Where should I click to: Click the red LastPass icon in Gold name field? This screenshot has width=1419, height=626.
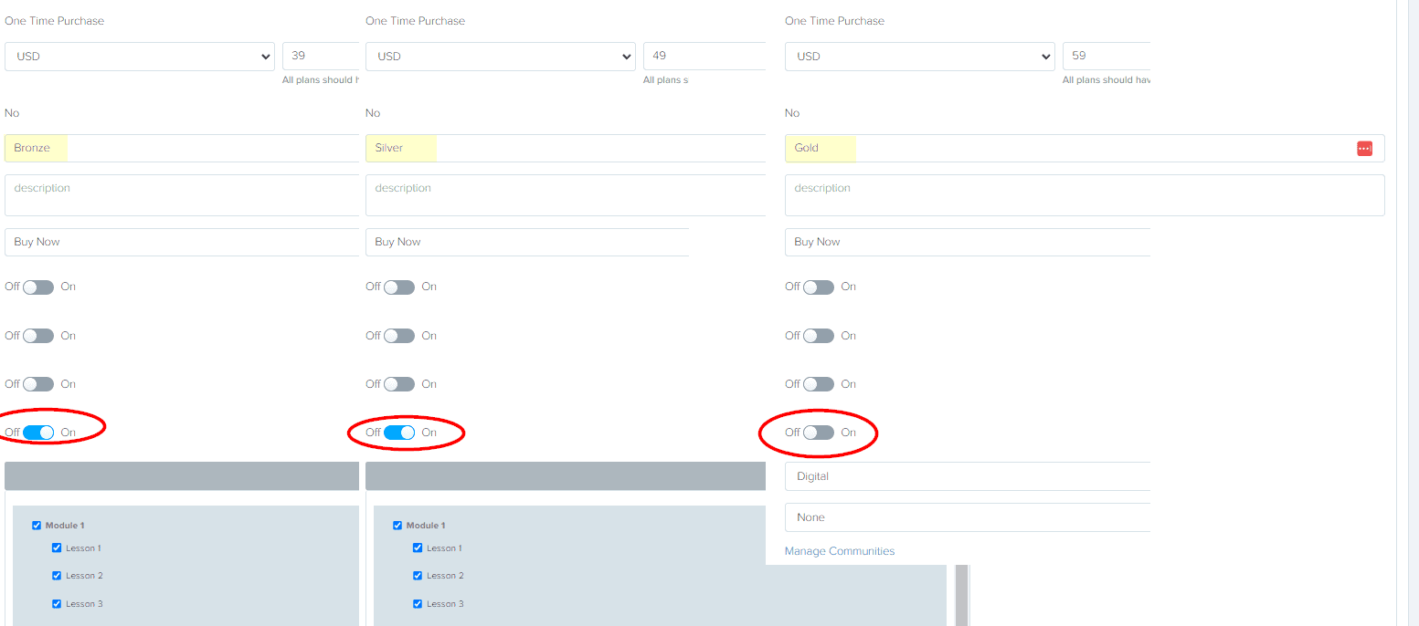pyautogui.click(x=1364, y=148)
